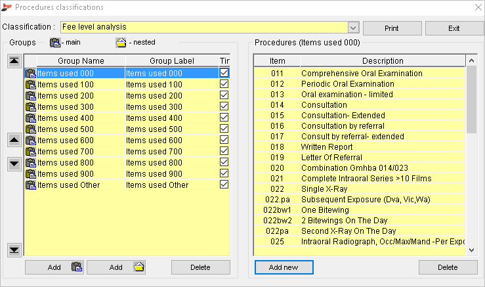Select the Written Report procedure
Viewport: 485px width, 287px height.
(360, 147)
